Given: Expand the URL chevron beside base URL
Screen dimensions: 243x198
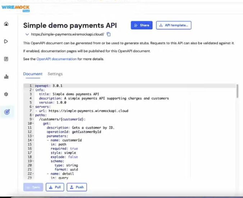Looking at the screenshot, I should (27, 34).
